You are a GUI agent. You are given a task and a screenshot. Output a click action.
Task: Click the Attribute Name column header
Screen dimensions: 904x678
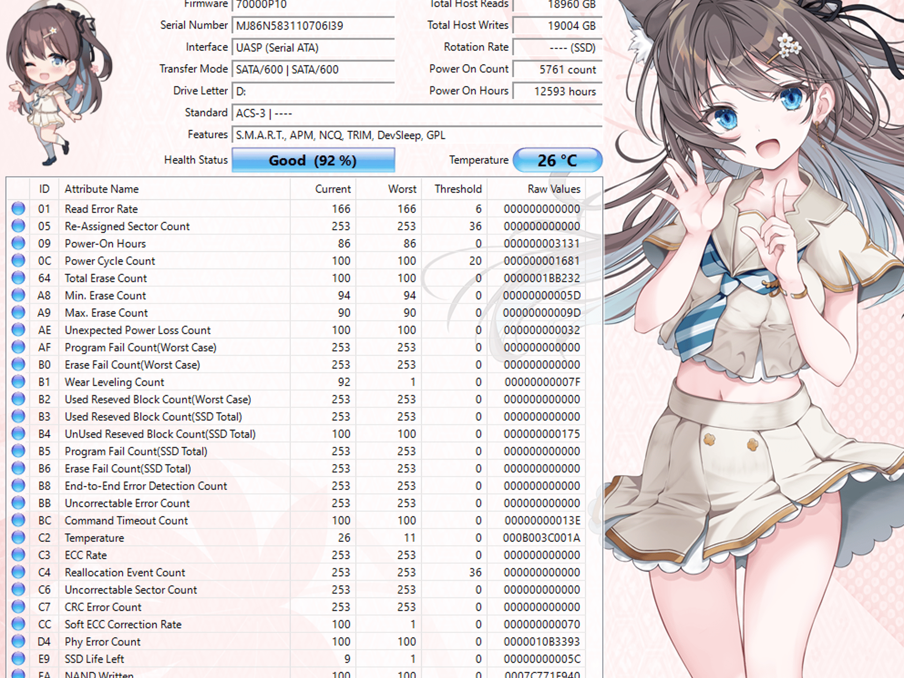(175, 189)
